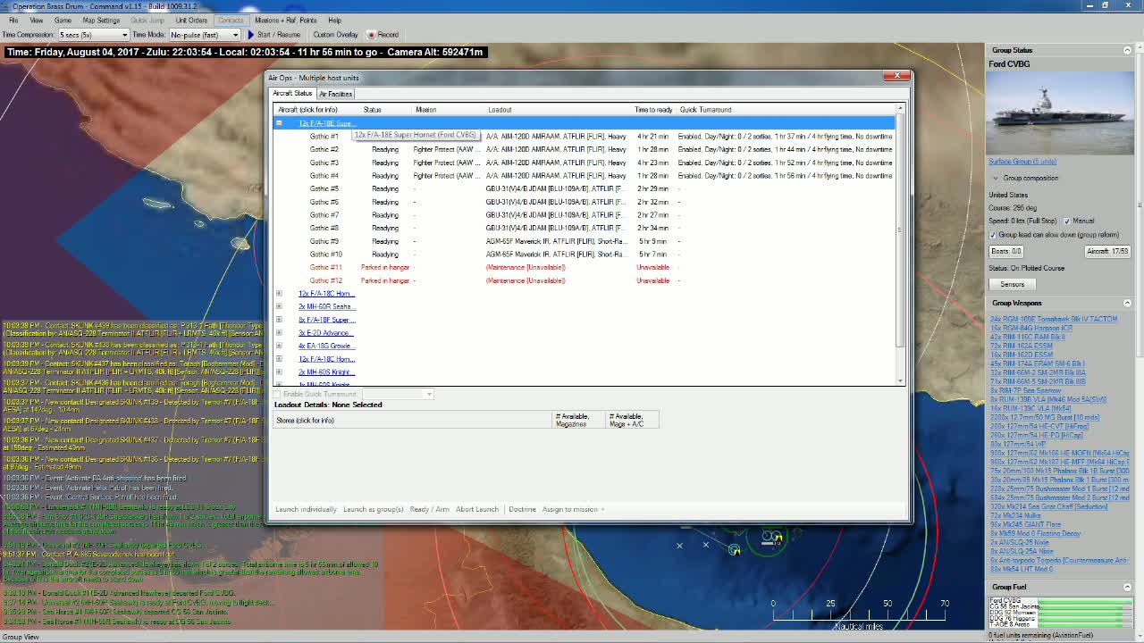Open the 24x RGM-109E Tomahawk weapon link
This screenshot has width=1144, height=643.
point(1054,319)
